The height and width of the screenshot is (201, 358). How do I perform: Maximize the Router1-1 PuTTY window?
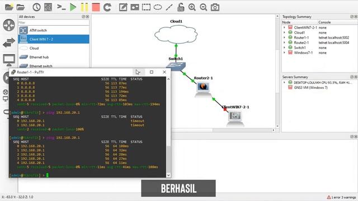point(152,72)
